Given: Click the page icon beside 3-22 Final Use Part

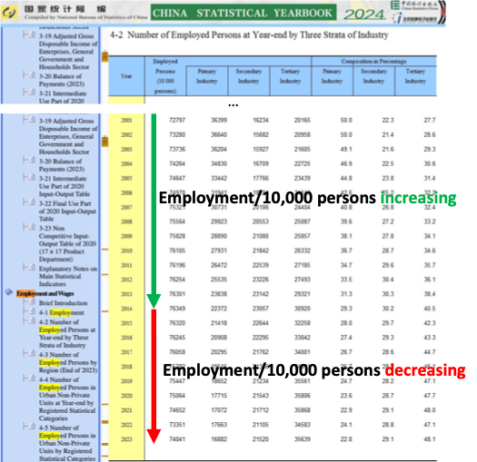Looking at the screenshot, I should click(33, 202).
